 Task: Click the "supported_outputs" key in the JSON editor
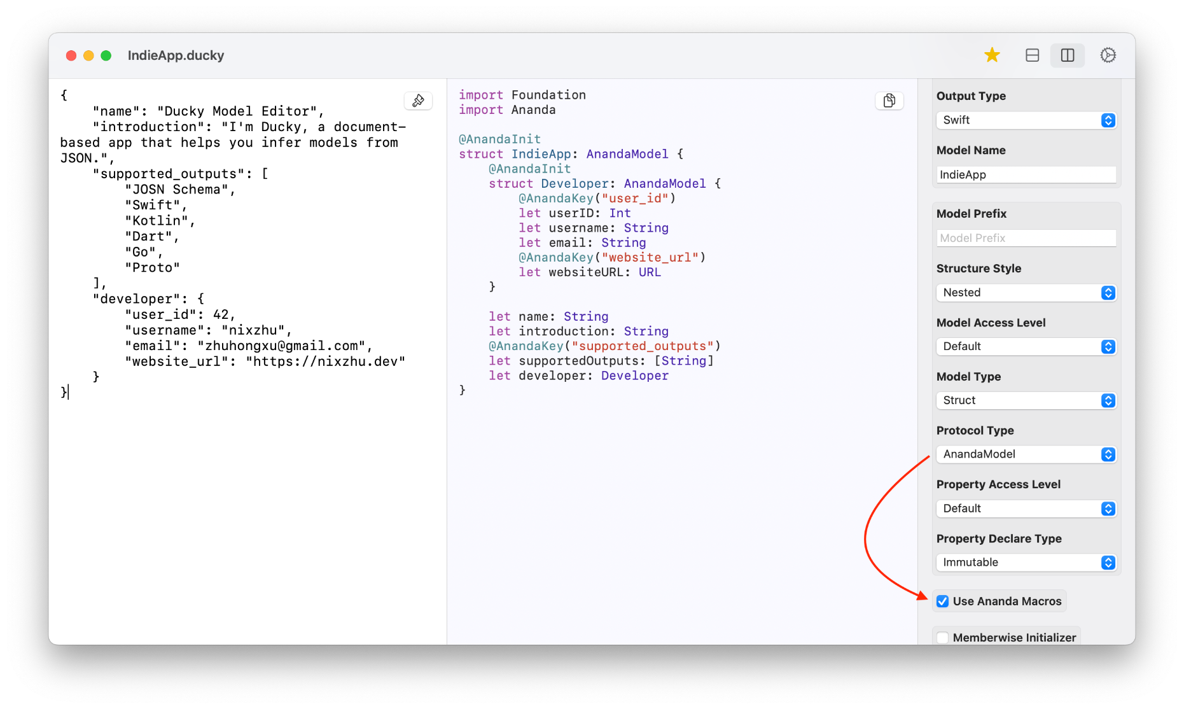coord(169,174)
